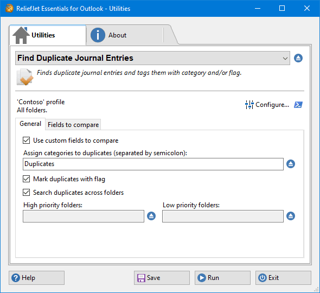This screenshot has height=293, width=320.
Task: Click the PowerShell command-line icon near Configure
Action: coord(298,105)
